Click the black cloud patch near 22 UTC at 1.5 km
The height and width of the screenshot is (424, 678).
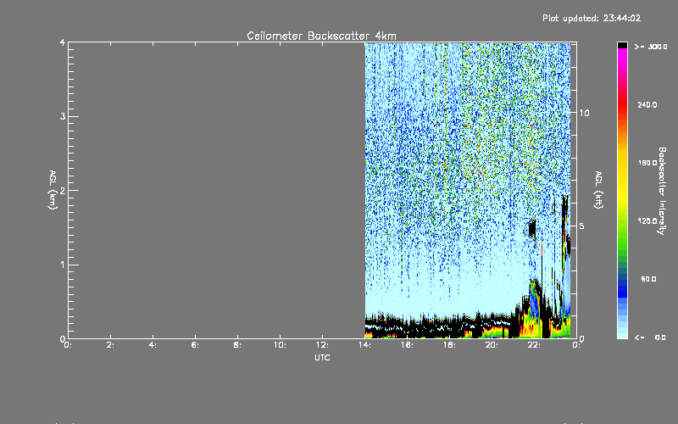[532, 229]
